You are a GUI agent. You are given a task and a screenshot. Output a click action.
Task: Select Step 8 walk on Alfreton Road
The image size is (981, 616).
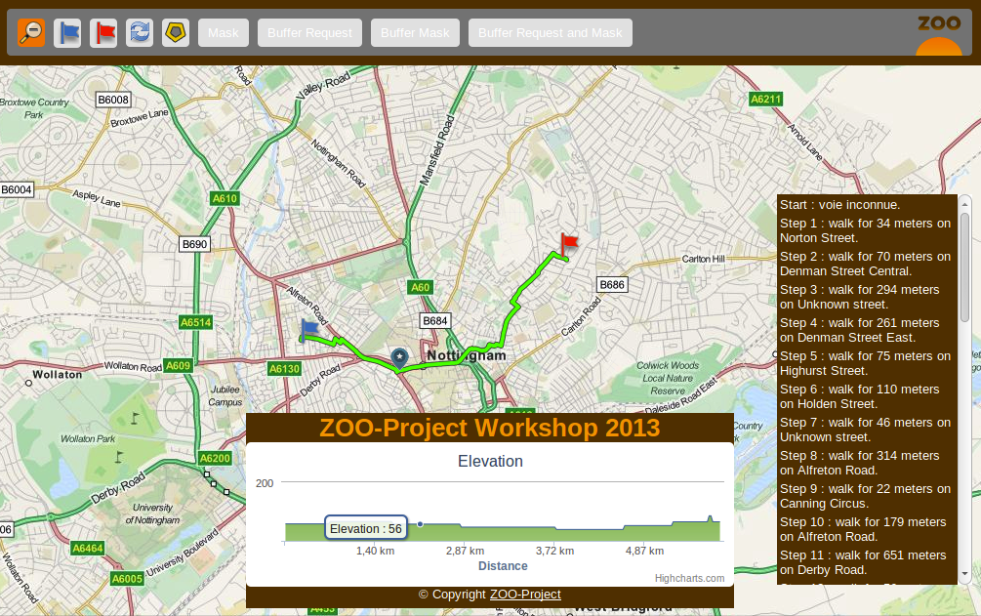tap(866, 463)
